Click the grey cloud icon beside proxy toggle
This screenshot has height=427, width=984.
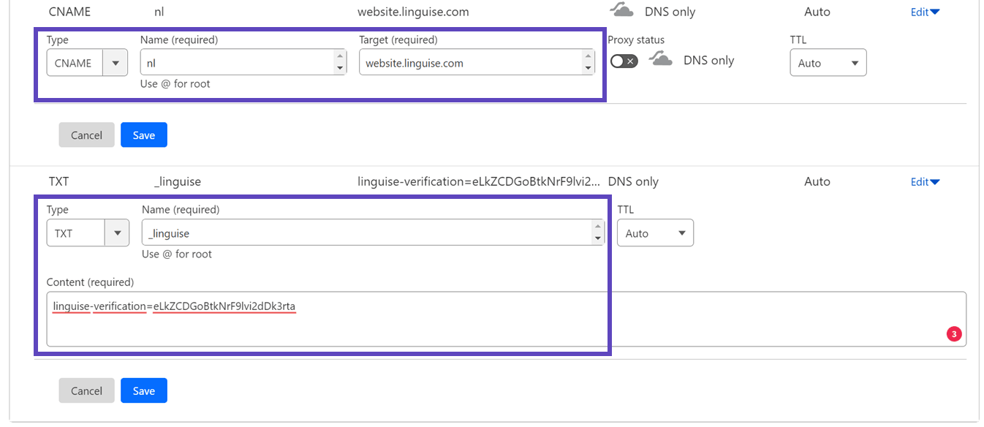661,60
